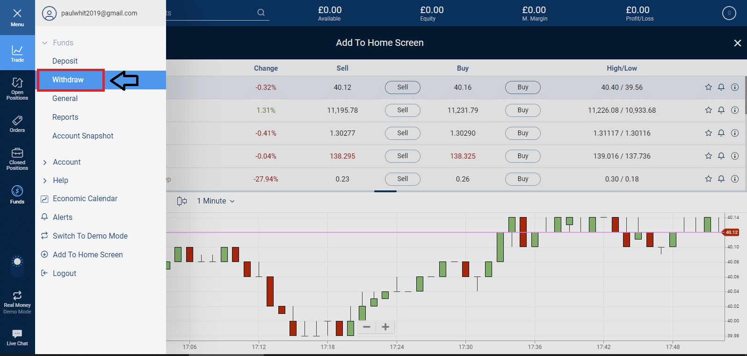Click the Live Chat icon
The width and height of the screenshot is (747, 356).
(x=17, y=337)
